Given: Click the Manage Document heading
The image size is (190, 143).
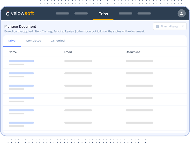Looking at the screenshot, I should click(x=20, y=26).
